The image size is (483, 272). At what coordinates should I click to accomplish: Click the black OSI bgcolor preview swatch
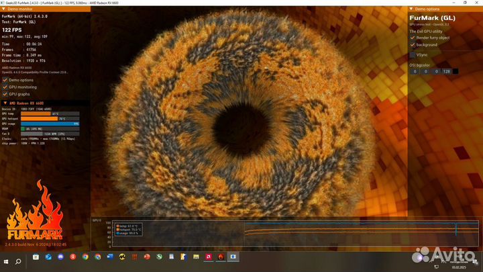coord(455,71)
